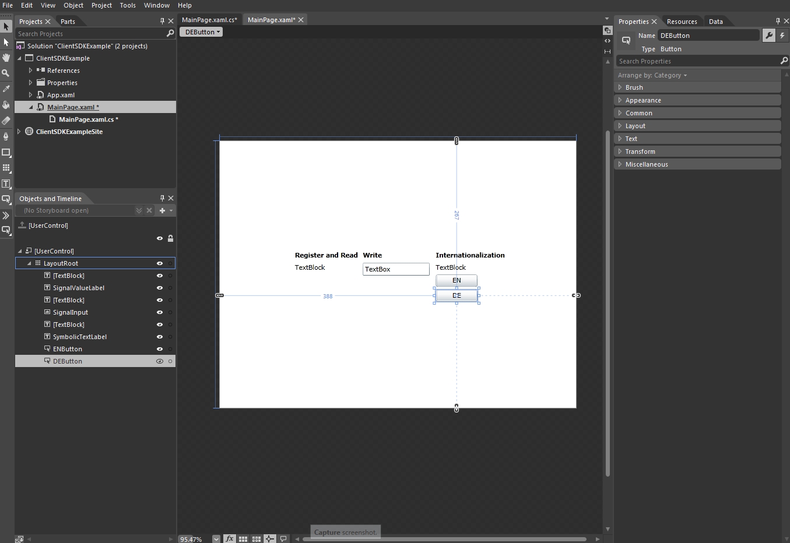This screenshot has height=543, width=790.
Task: Select the Pan hand tool
Action: coord(6,58)
